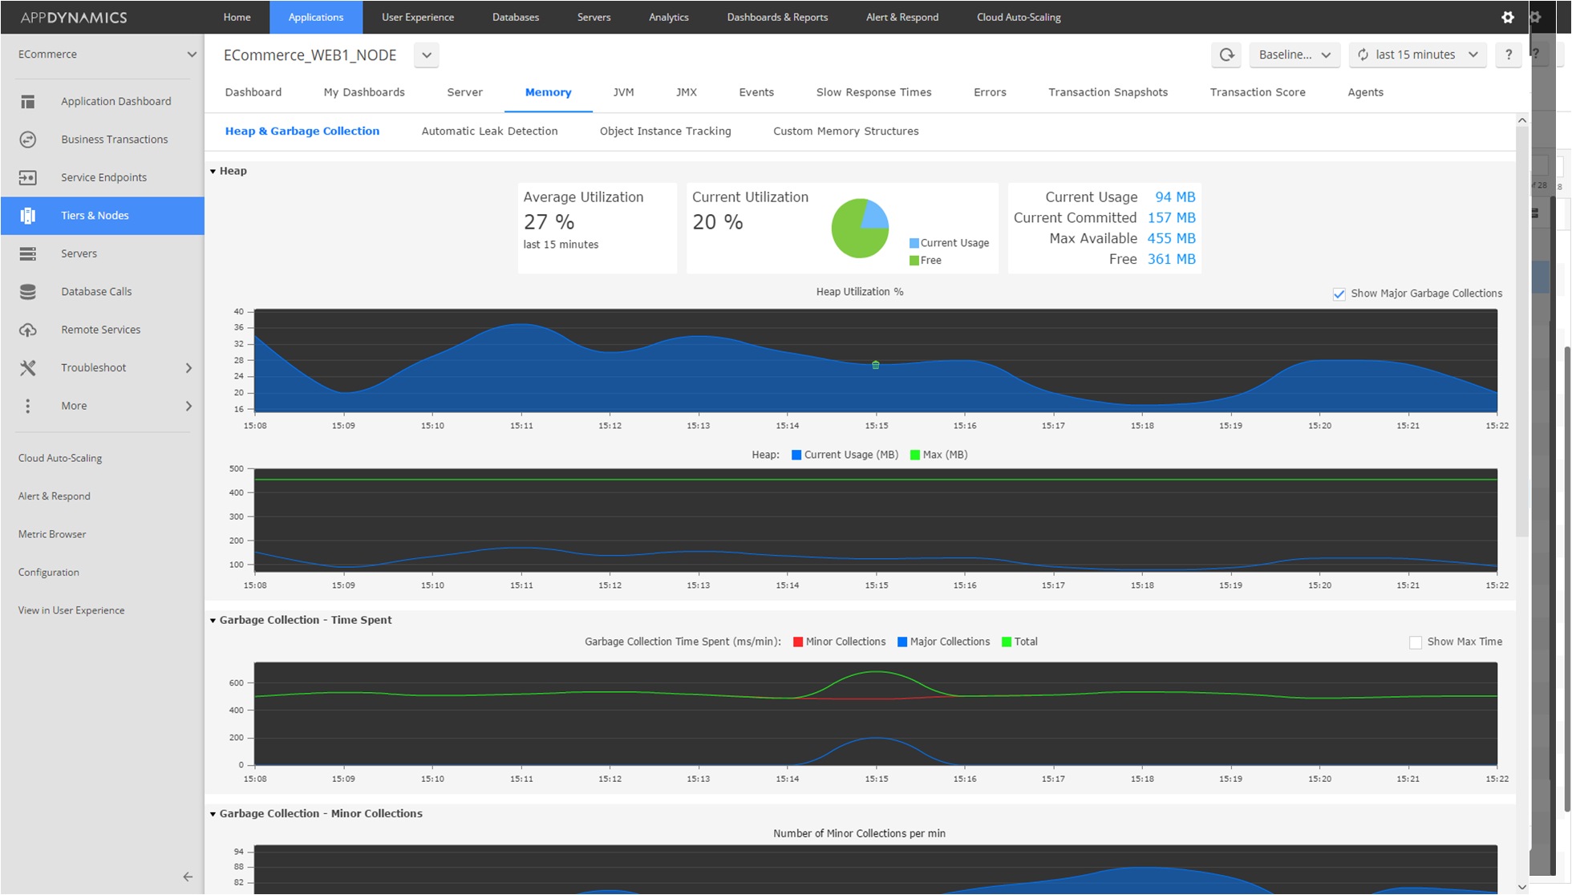Expand the ECommerce application dropdown
The image size is (1572, 895).
click(191, 55)
